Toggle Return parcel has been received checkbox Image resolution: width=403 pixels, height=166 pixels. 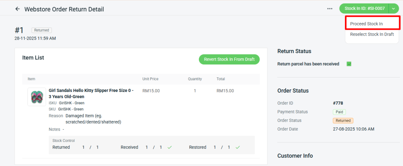pyautogui.click(x=349, y=64)
